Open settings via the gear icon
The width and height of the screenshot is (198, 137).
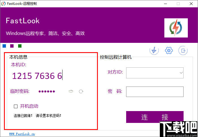[x=169, y=50]
